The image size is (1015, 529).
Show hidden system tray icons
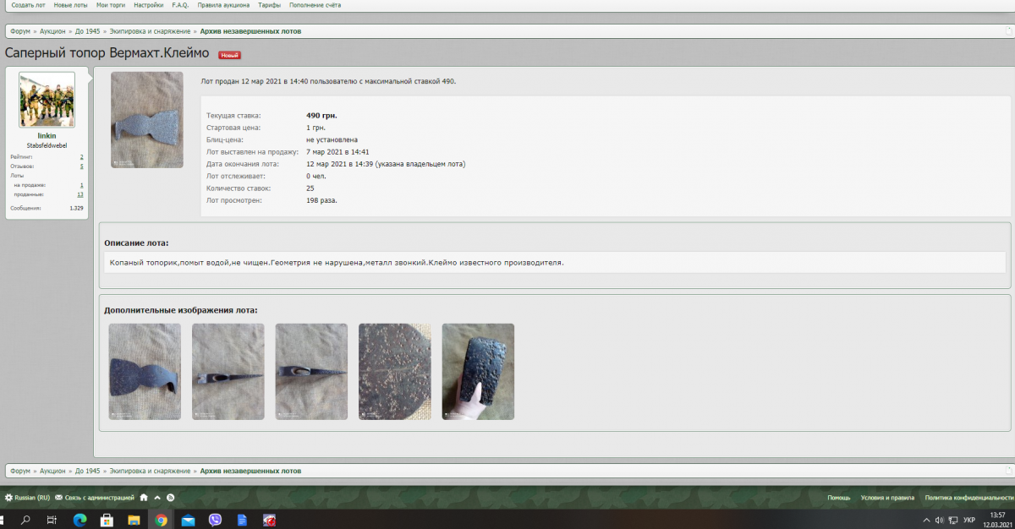tap(927, 520)
